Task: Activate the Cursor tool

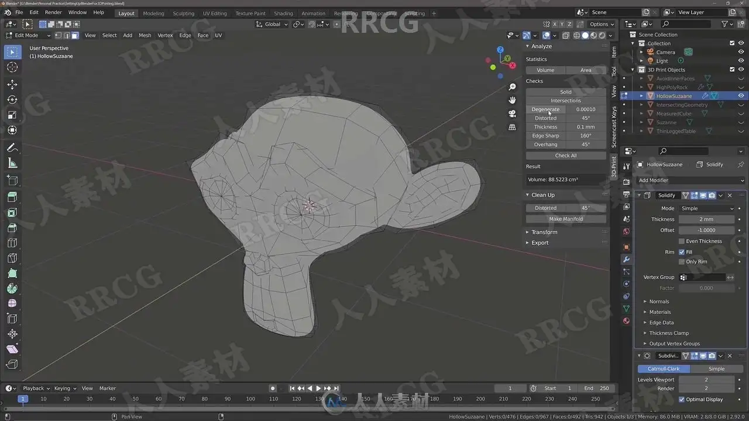Action: (x=12, y=67)
